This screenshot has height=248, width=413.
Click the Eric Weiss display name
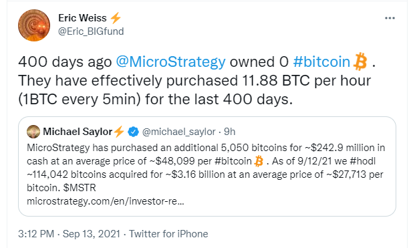tap(82, 18)
